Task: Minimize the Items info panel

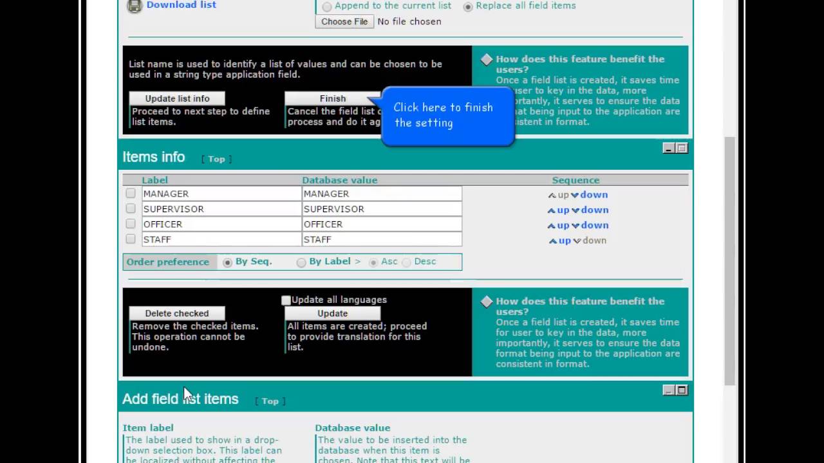Action: point(669,148)
